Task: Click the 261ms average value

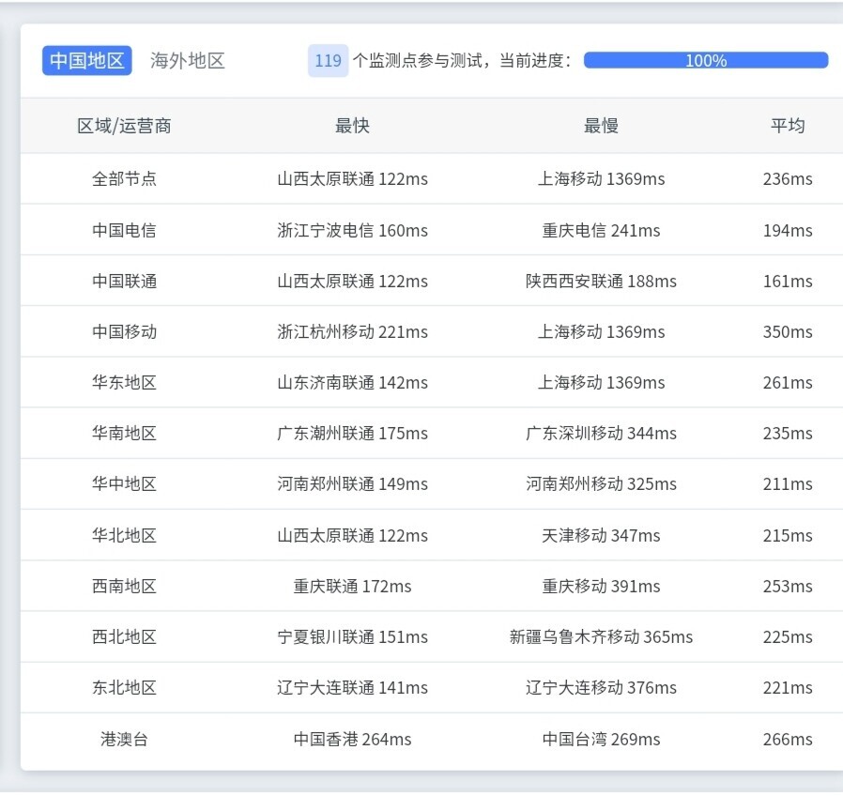Action: 788,382
